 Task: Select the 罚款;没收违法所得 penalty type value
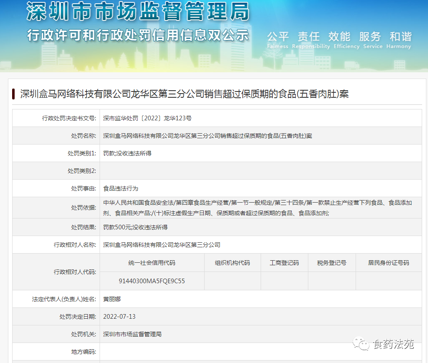coord(127,153)
